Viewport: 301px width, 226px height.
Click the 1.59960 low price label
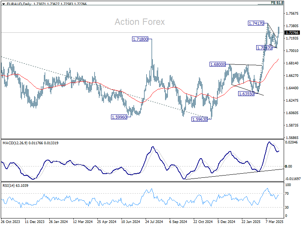[x=119, y=117]
